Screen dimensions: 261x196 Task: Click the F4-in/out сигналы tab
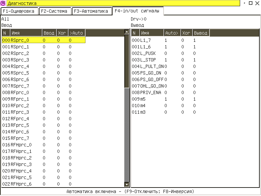[x=137, y=11]
